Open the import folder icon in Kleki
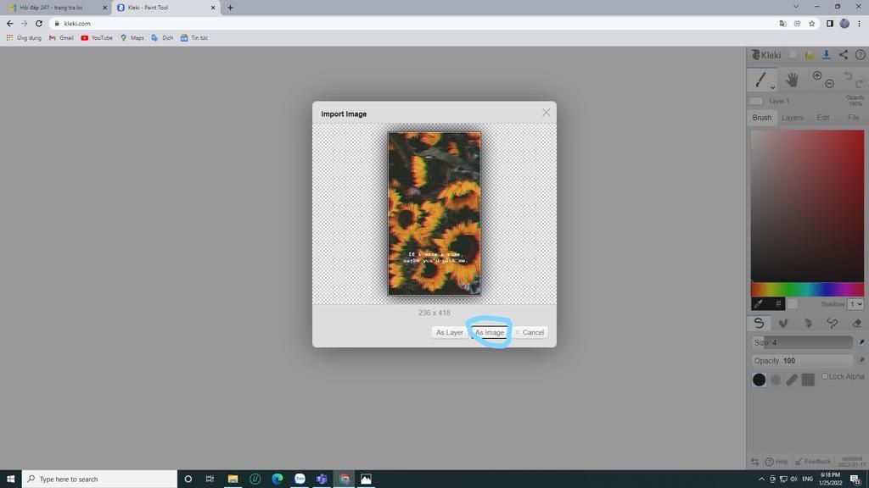The image size is (869, 488). (x=810, y=55)
